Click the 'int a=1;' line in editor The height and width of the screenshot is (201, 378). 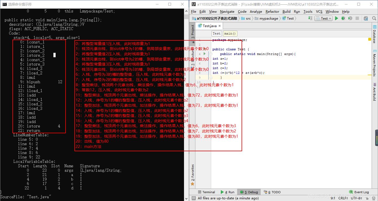(220, 59)
